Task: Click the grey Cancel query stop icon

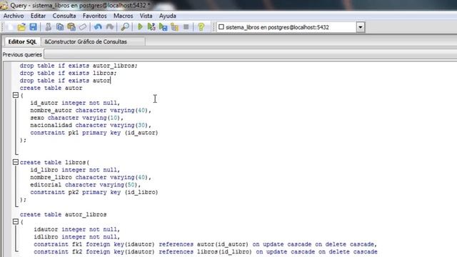Action: click(186, 27)
